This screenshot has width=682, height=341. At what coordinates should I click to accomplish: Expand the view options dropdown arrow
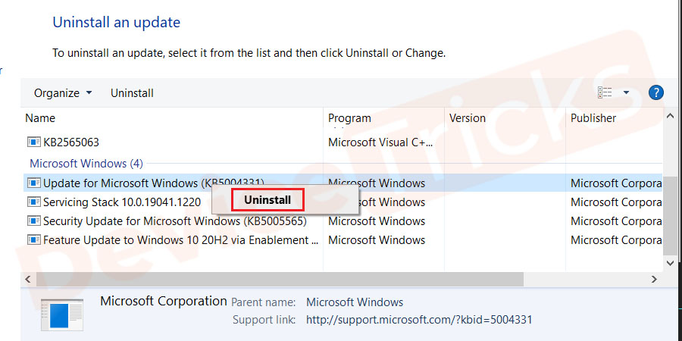(x=627, y=92)
